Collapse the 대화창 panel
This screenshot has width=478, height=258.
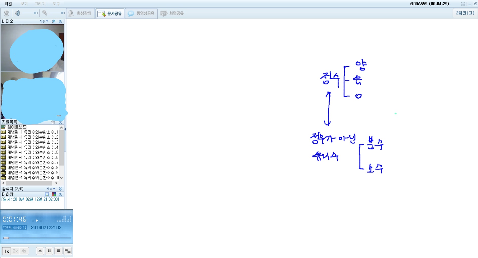point(60,194)
